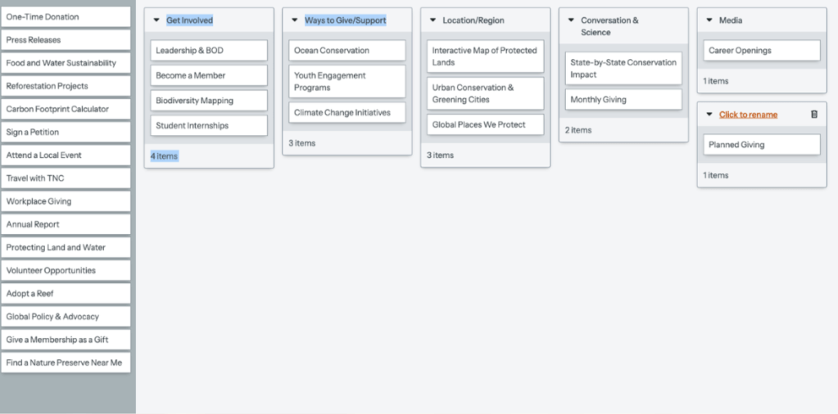
Task: Click the Get Involved category title
Action: click(189, 20)
